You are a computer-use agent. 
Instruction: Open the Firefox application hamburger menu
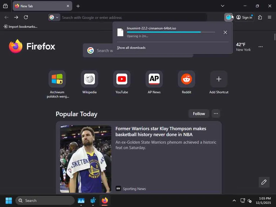pos(269,17)
